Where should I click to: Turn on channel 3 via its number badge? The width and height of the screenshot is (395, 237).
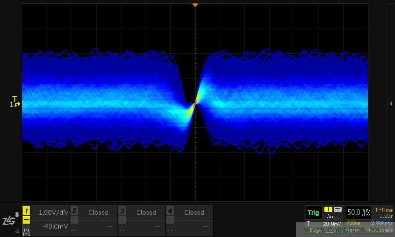(122, 211)
